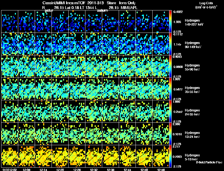
Task: Select the color bar beside 90-149 keV row
Action: [x=170, y=44]
